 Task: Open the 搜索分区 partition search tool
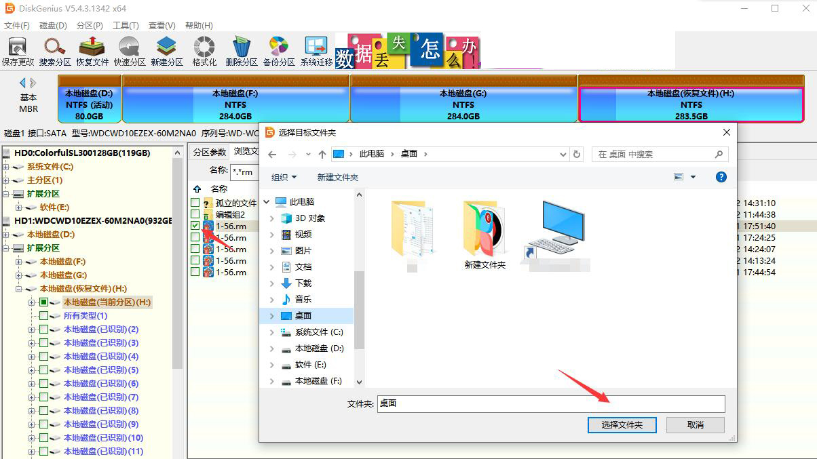point(55,51)
